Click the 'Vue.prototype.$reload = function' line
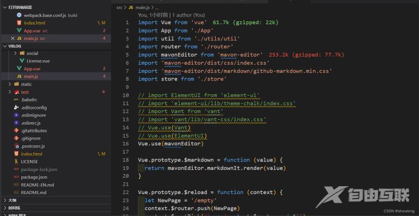This screenshot has height=216, width=419. tap(211, 192)
